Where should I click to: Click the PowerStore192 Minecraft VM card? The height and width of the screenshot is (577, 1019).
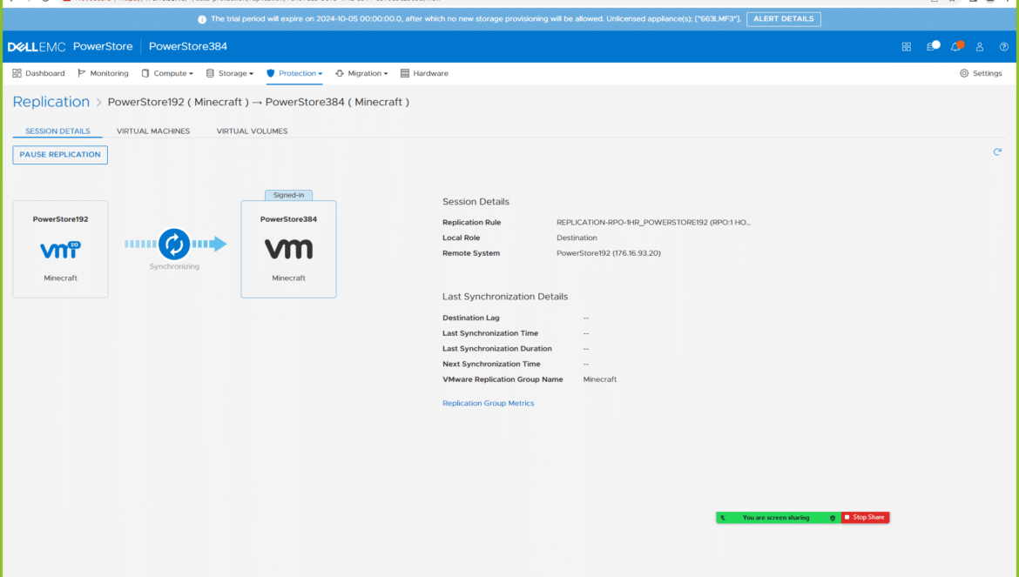click(60, 249)
